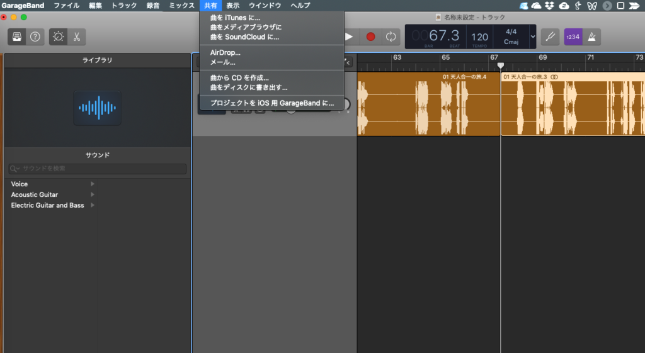Click the 67.3 bar position display

pyautogui.click(x=444, y=36)
